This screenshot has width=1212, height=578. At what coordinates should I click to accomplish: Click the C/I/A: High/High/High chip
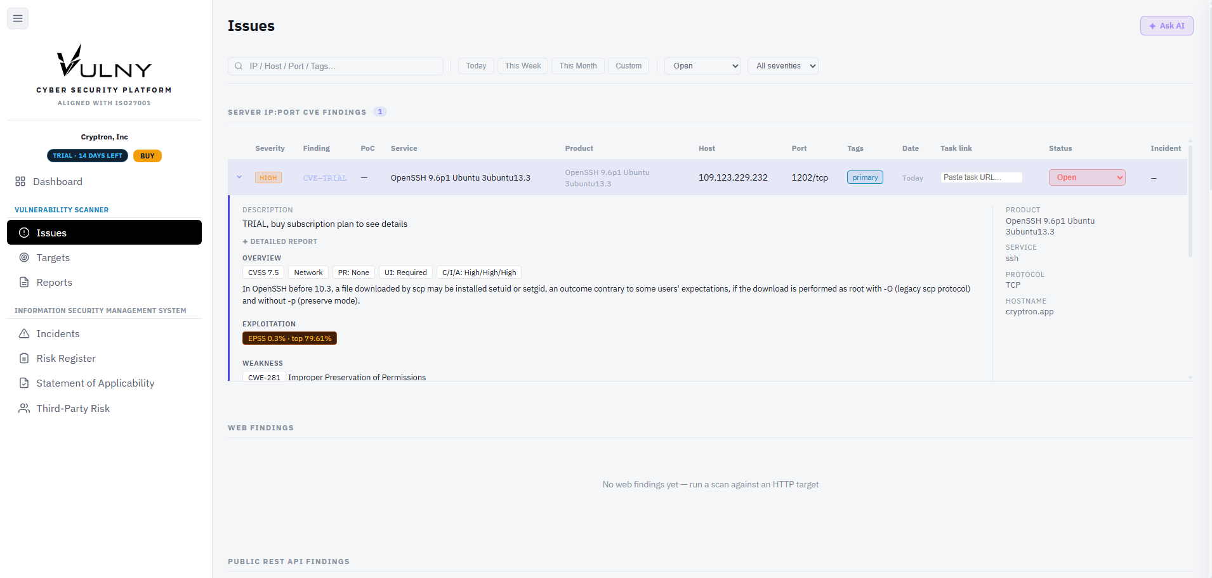click(x=479, y=273)
